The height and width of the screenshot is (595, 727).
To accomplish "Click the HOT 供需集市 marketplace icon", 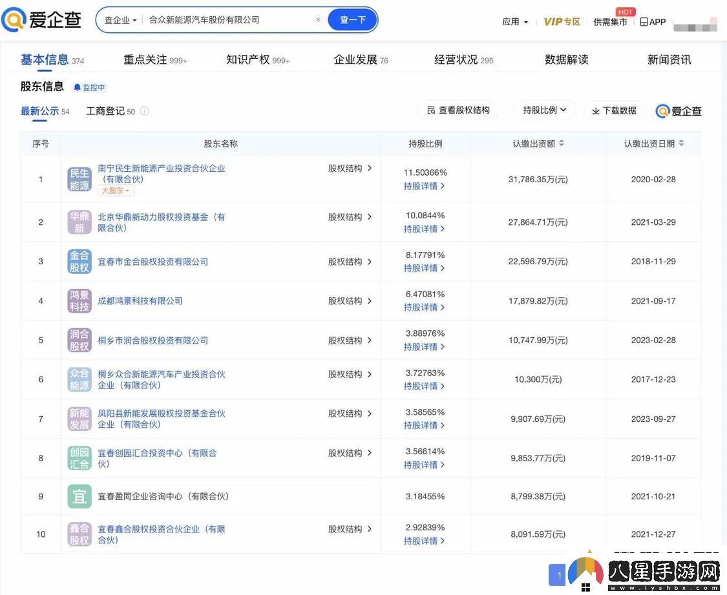I will click(x=610, y=21).
